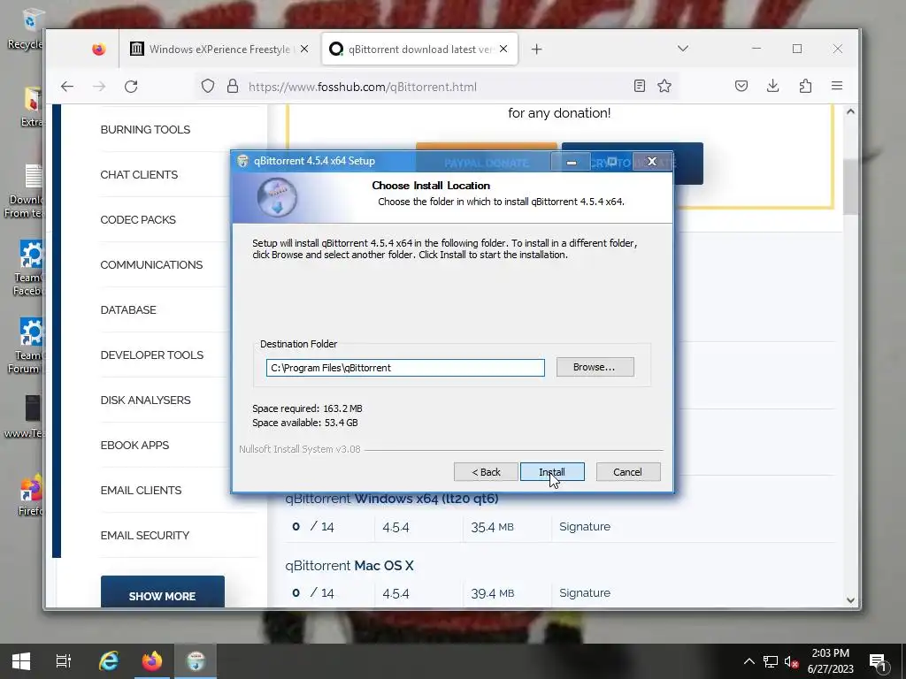Open DISK ANALYSERS category
Image resolution: width=906 pixels, height=679 pixels.
click(146, 400)
